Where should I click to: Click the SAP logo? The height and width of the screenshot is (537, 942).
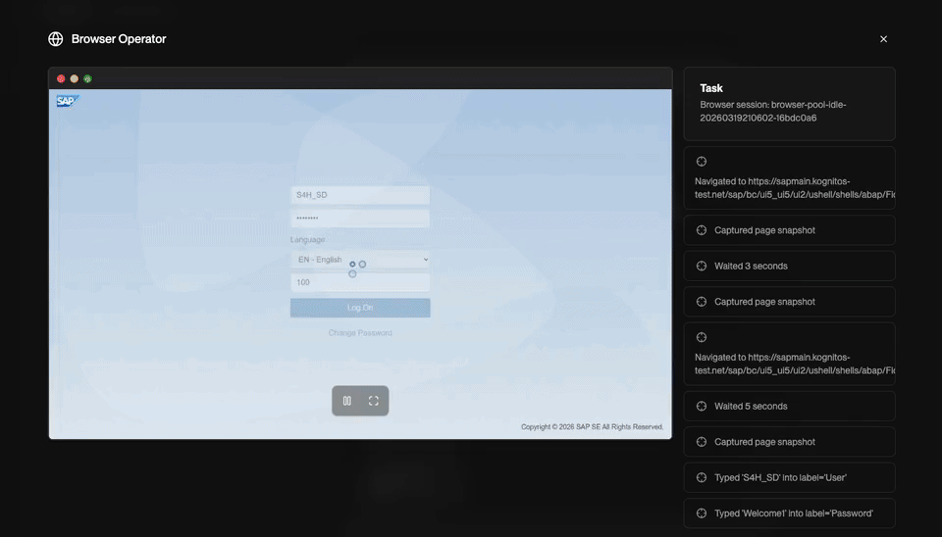point(68,101)
